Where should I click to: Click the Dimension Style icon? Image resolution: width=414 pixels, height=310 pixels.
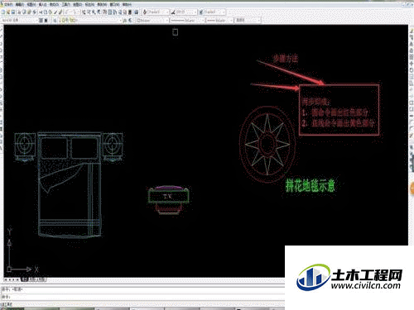click(173, 12)
